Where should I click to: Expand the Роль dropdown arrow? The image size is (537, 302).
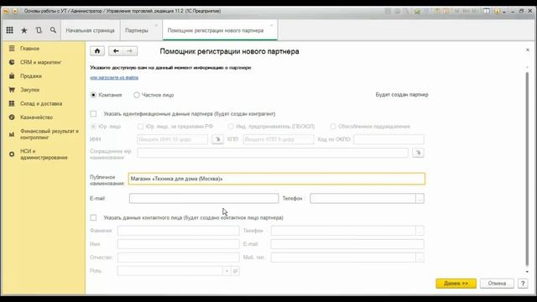227,271
